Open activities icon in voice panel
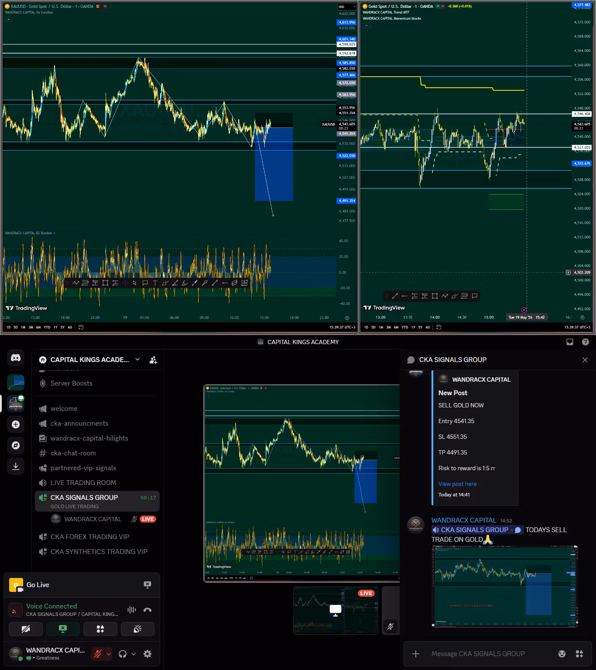Screen dimensions: 596x670 pos(100,629)
